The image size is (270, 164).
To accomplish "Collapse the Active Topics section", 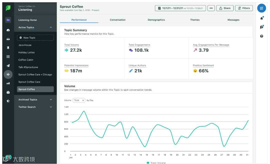I will 51,27.
